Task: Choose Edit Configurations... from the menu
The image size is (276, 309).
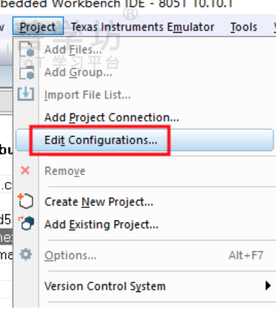Action: 145,140
